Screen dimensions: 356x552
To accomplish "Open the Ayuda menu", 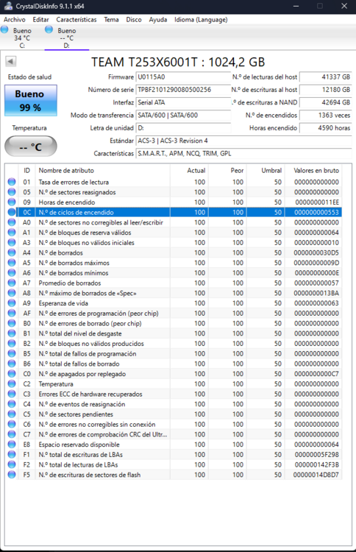I will pos(158,20).
